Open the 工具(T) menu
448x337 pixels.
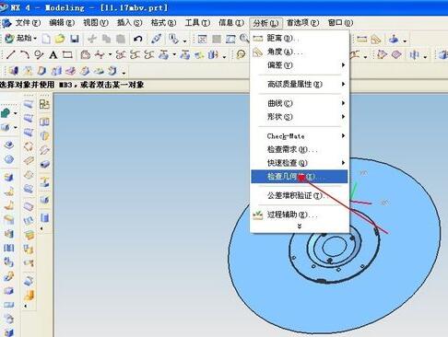pos(197,23)
